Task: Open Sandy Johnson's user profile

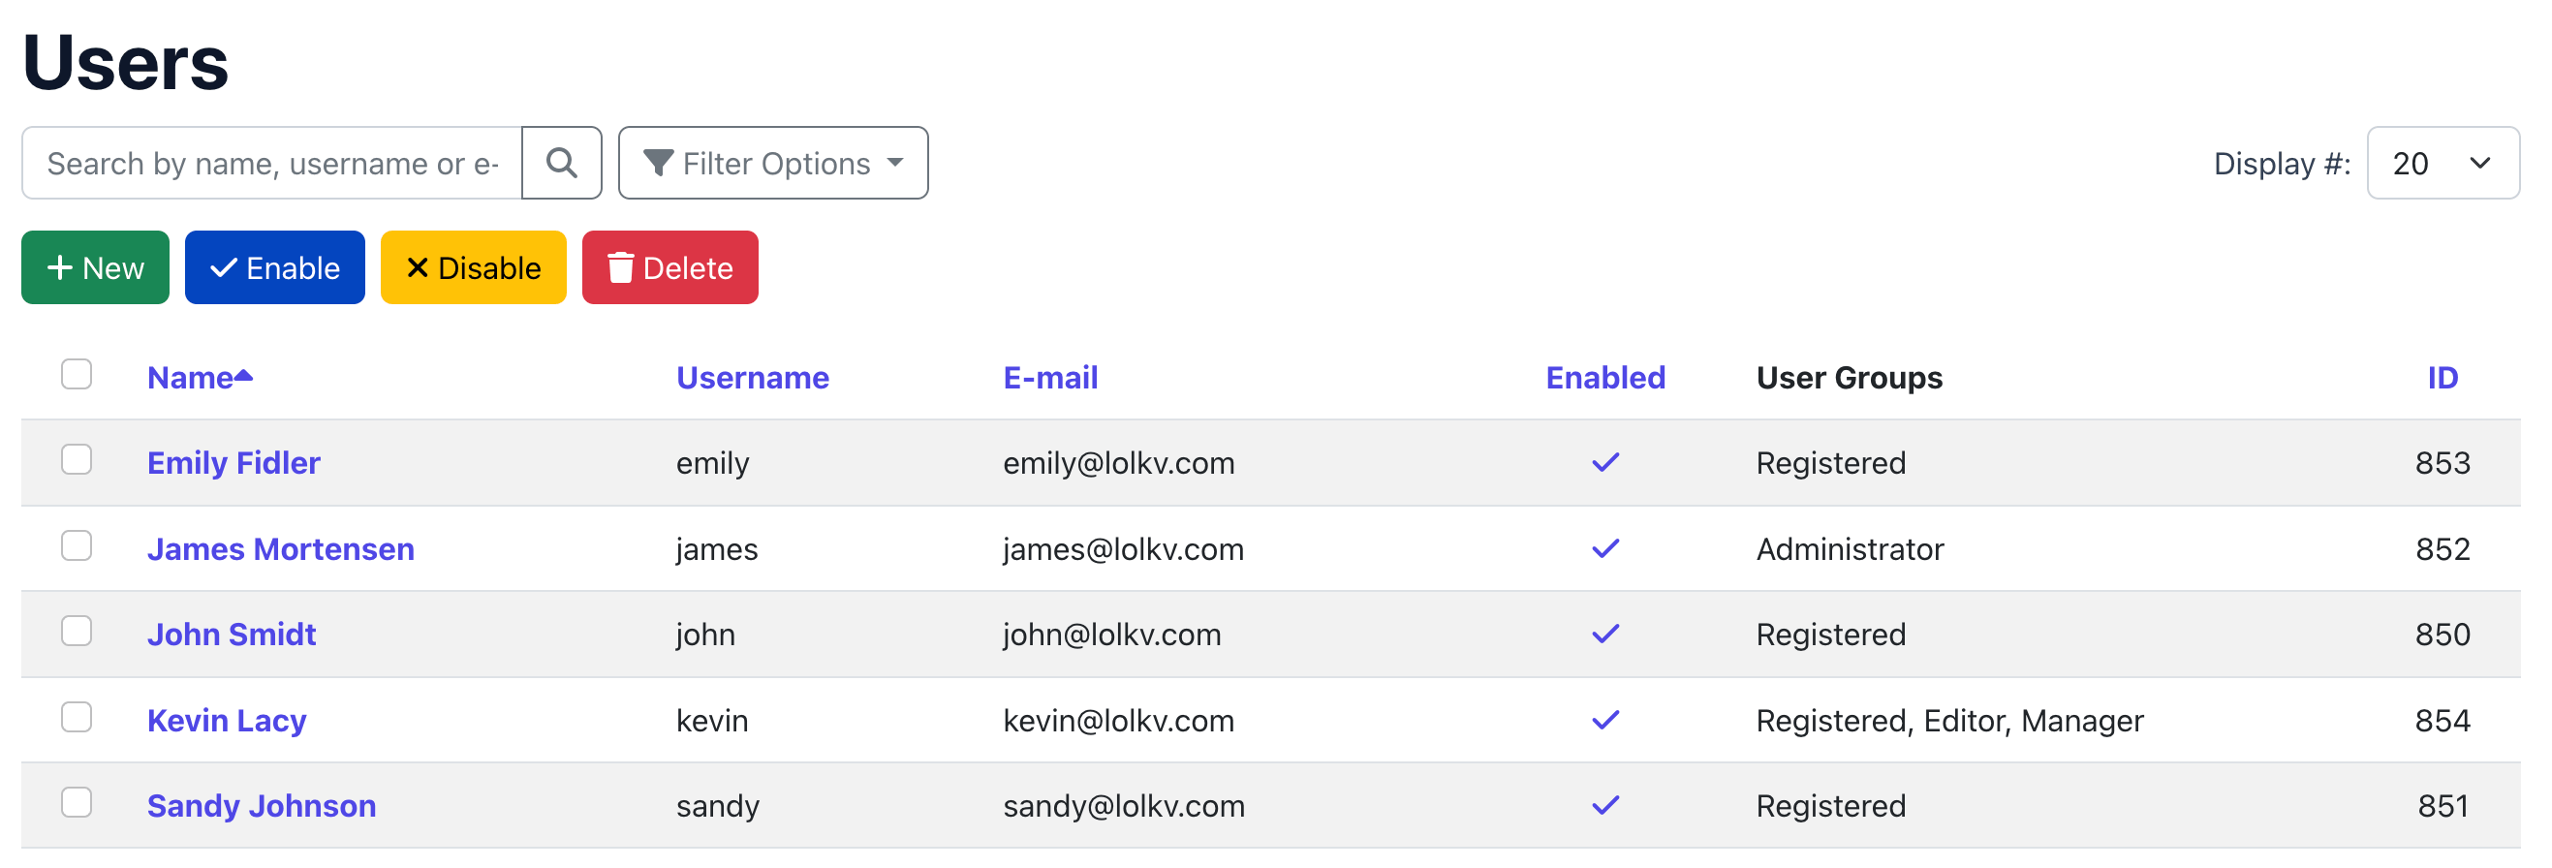Action: click(262, 806)
